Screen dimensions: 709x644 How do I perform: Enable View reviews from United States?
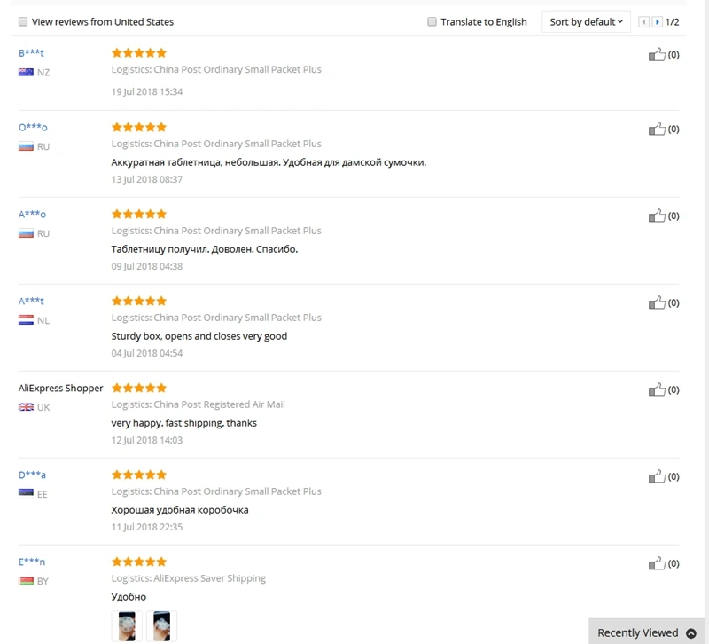pos(23,22)
